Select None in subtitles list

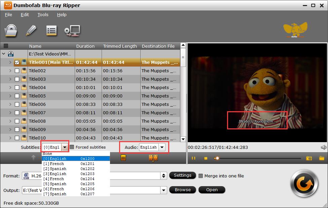coord(76,154)
